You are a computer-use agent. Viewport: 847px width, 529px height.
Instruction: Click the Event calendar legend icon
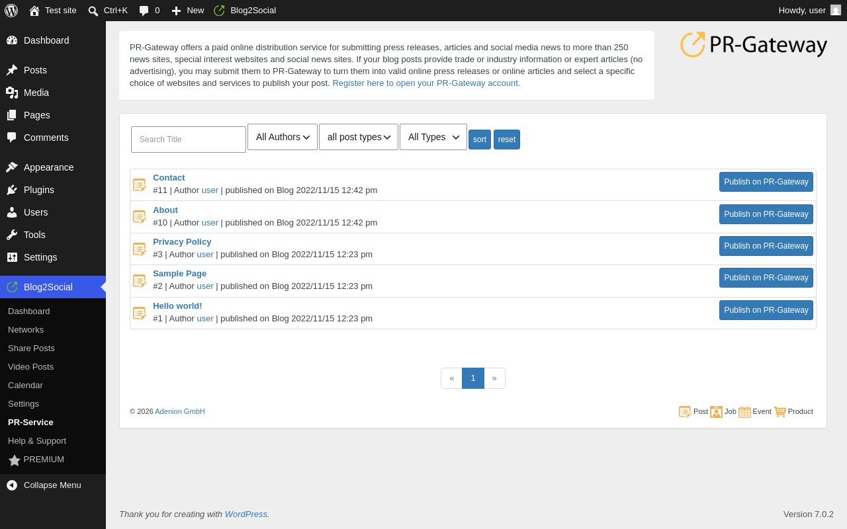744,412
